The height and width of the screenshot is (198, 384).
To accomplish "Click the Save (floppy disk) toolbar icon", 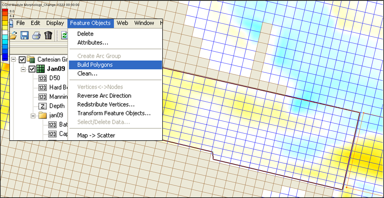I will pos(24,35).
